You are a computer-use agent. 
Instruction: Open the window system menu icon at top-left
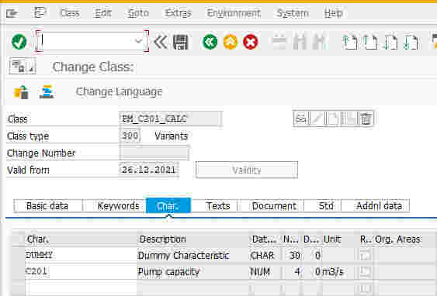tap(12, 13)
